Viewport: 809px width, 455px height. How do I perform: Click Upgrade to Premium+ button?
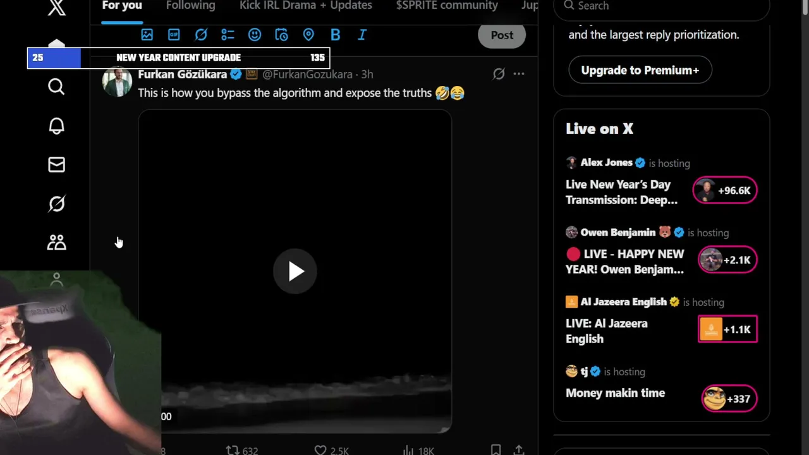(640, 70)
